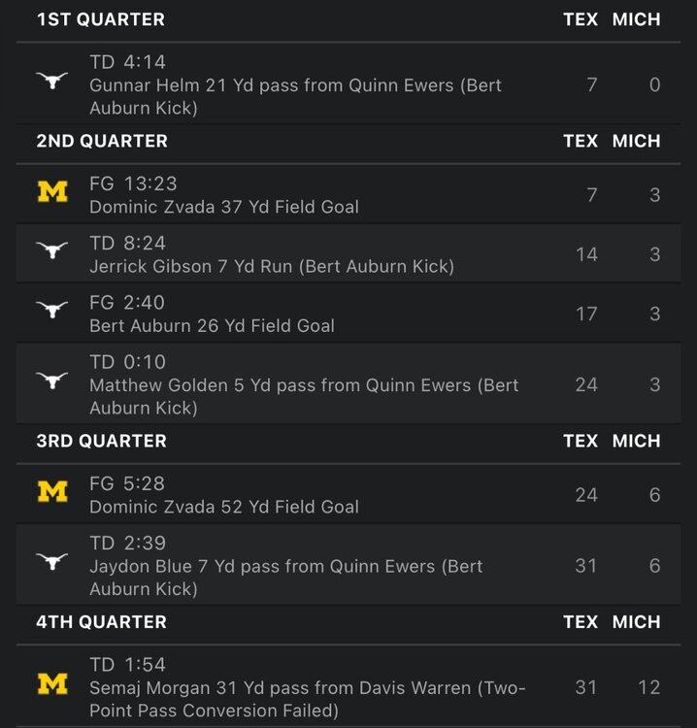
Task: Click Michigan logo beside 37 Yd Field Goal
Action: pos(52,192)
